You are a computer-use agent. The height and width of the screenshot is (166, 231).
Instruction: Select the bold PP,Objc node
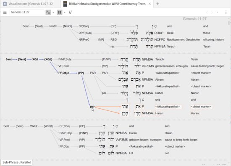point(63,73)
